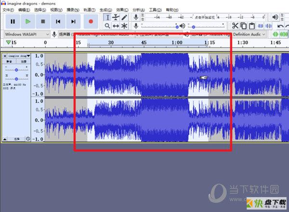Select the Multi-Tool asterisk icon

(124, 26)
